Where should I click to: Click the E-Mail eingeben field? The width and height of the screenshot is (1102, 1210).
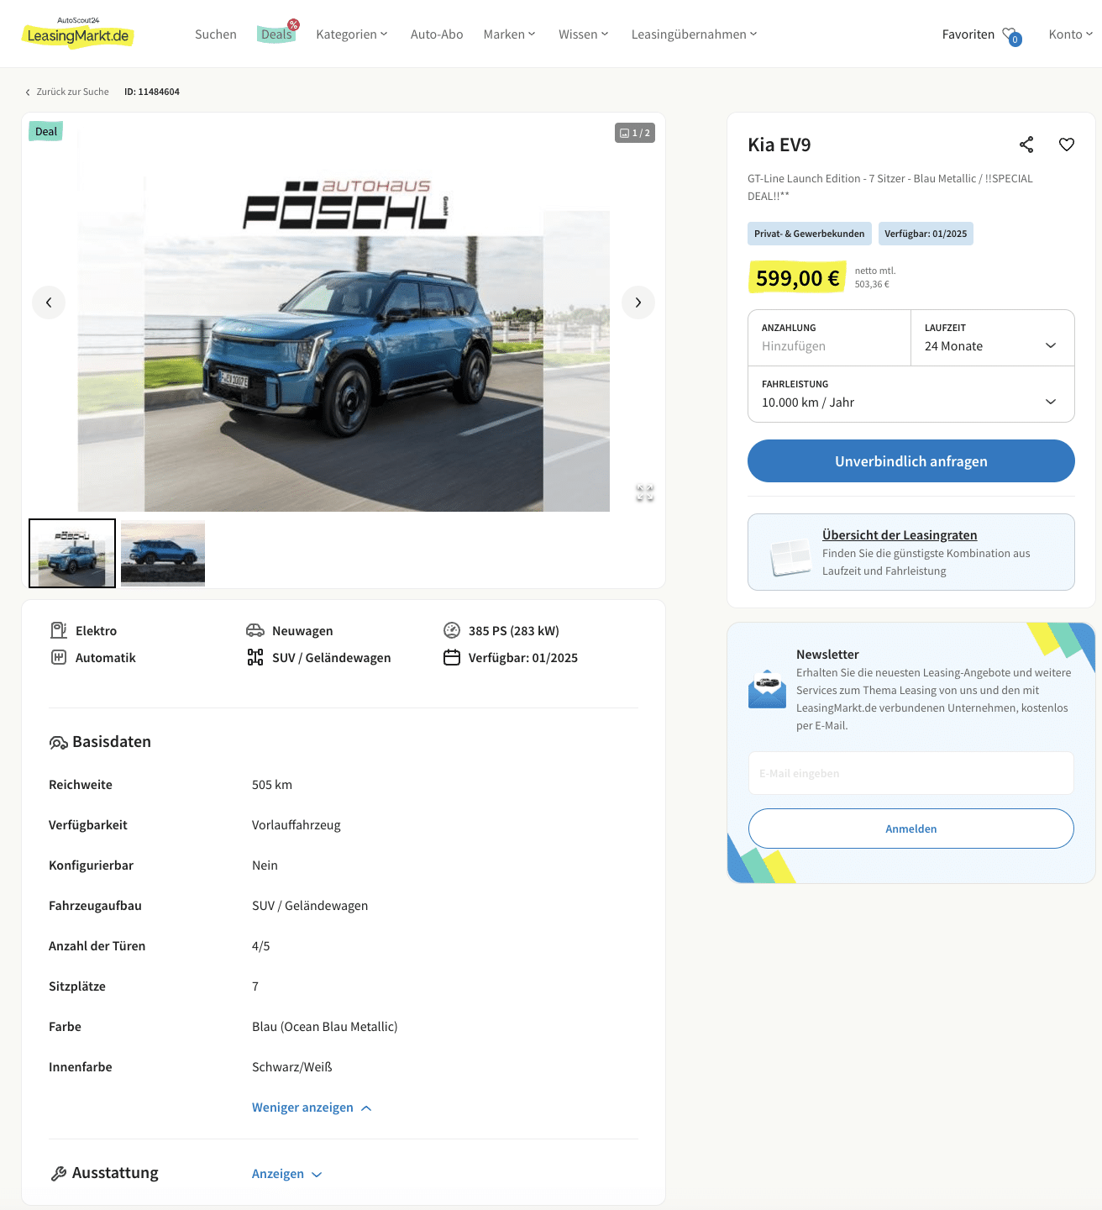911,773
